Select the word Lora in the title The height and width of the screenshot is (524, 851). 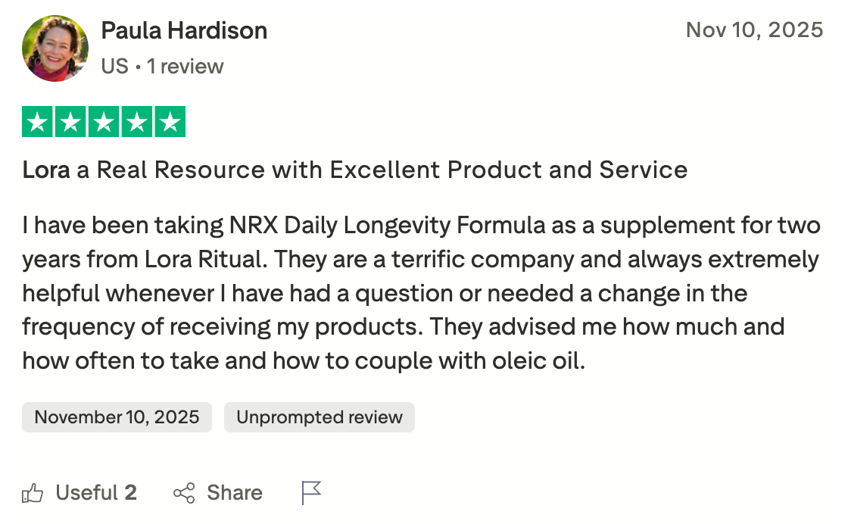coord(44,170)
